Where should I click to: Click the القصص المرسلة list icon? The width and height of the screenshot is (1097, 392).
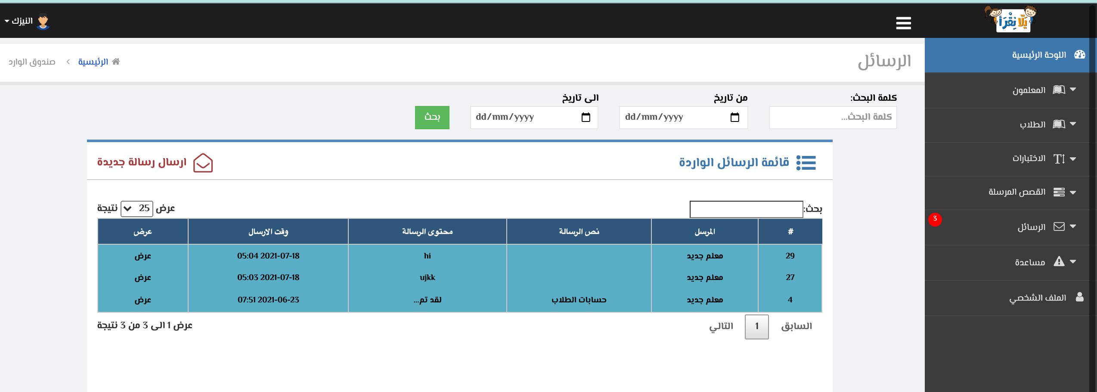point(1059,192)
